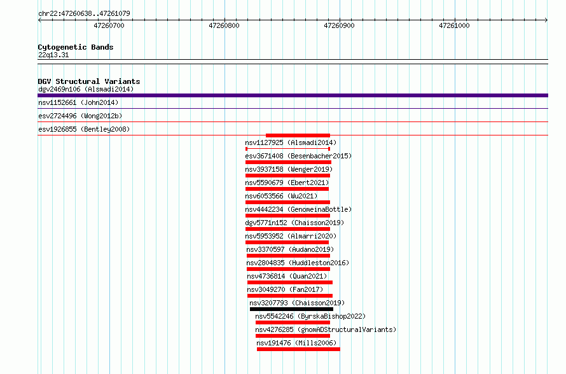The image size is (566, 374).
Task: Click the DGV Structural Variants track title
Action: coord(89,81)
